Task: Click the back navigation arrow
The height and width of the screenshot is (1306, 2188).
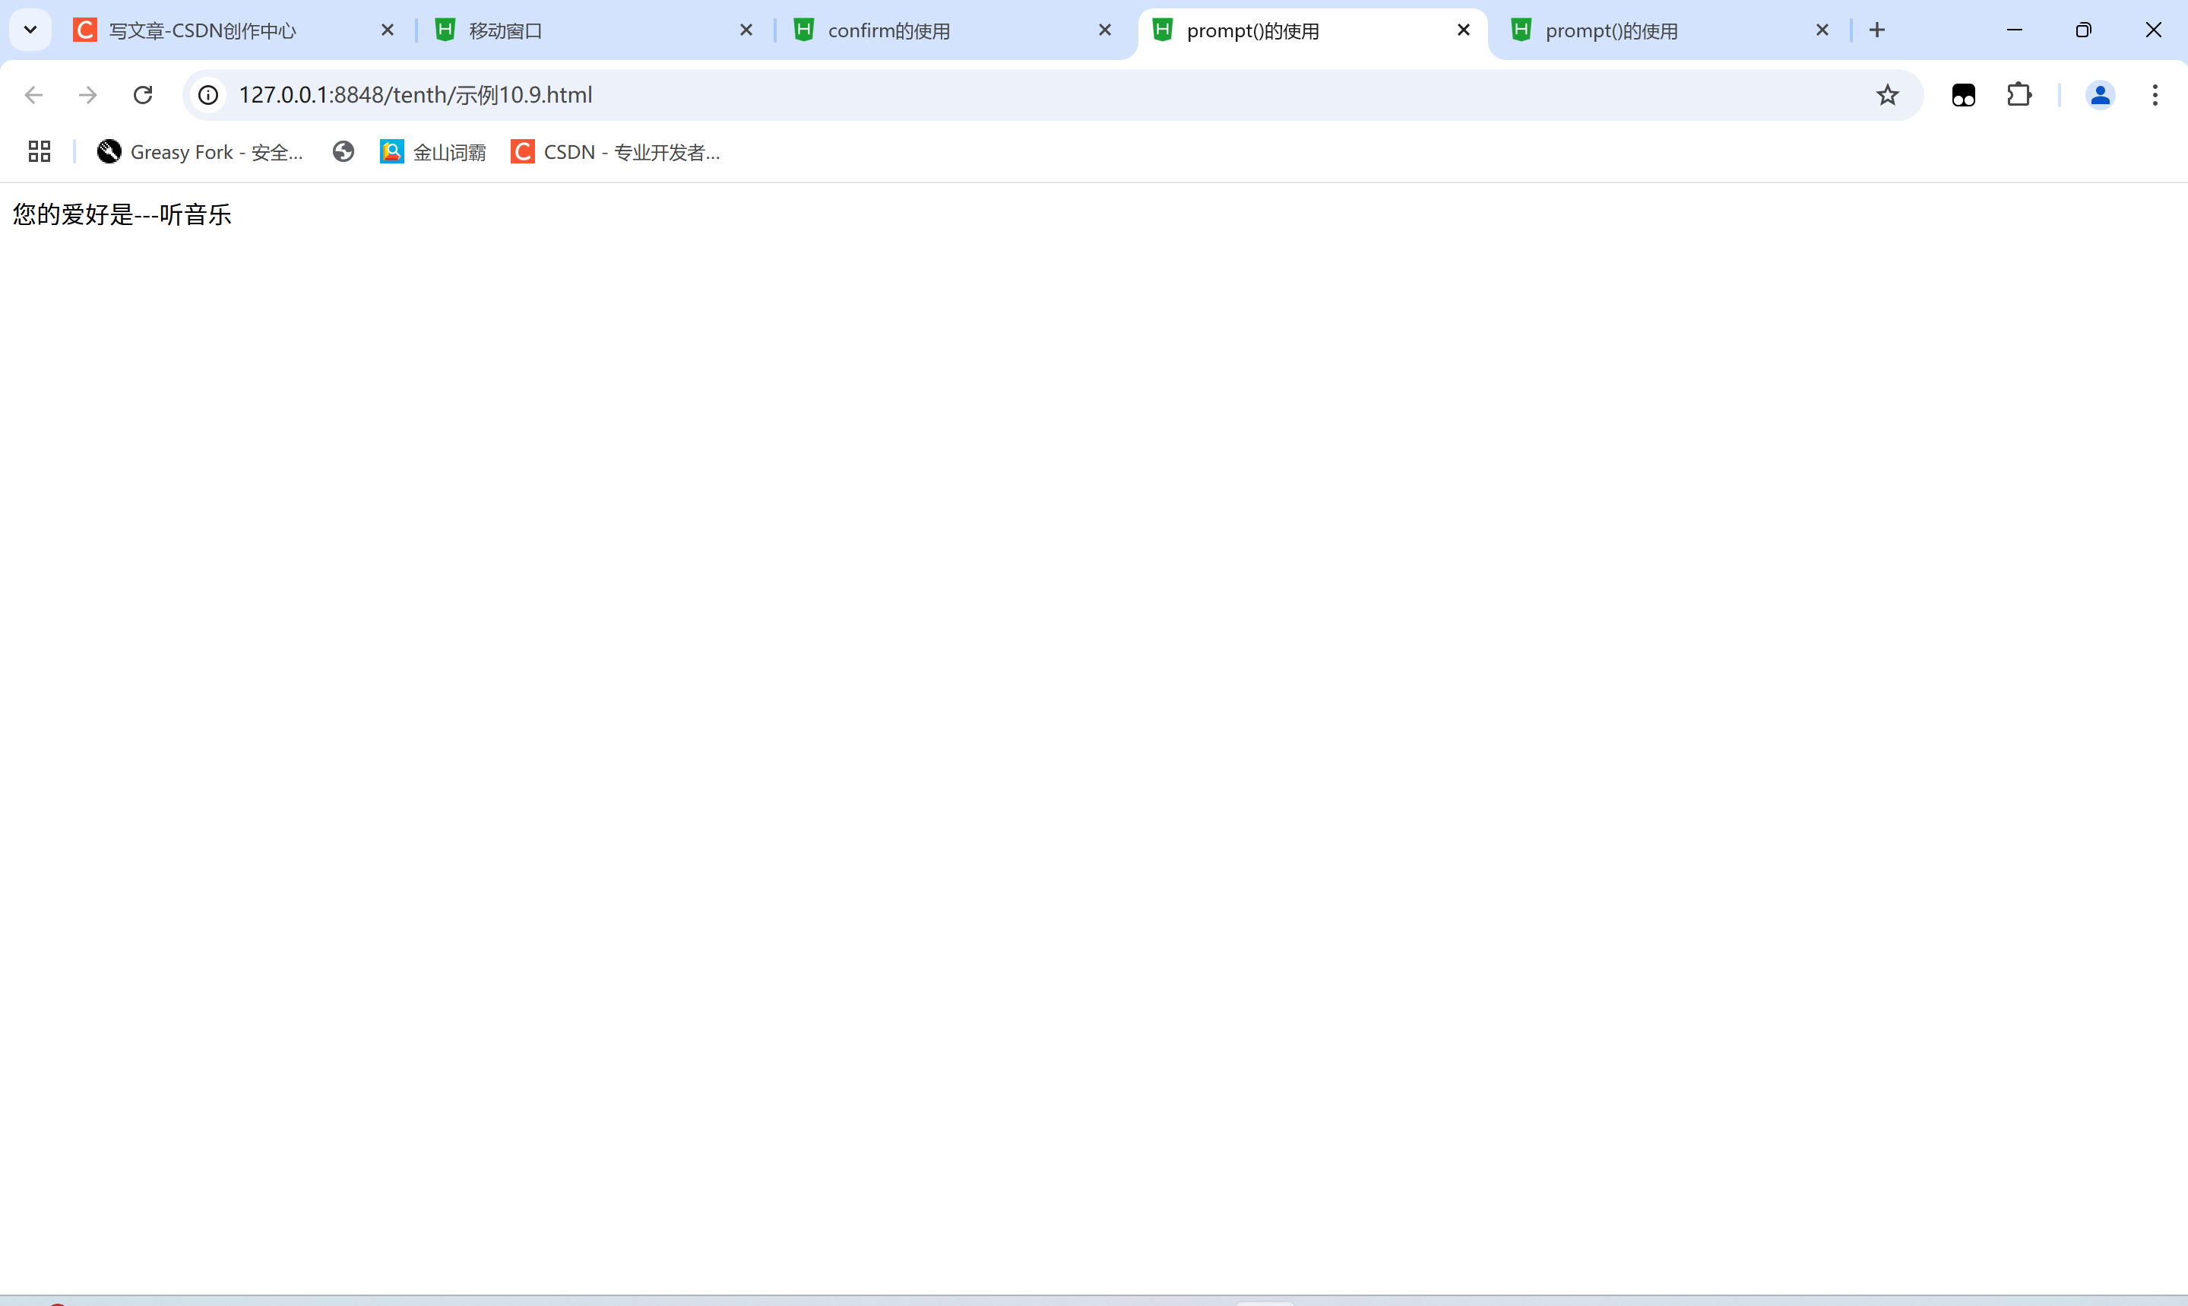Action: tap(33, 95)
